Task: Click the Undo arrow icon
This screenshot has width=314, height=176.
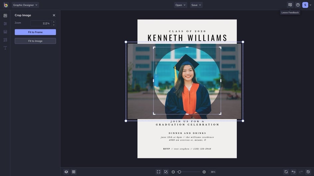Action: pyautogui.click(x=293, y=172)
